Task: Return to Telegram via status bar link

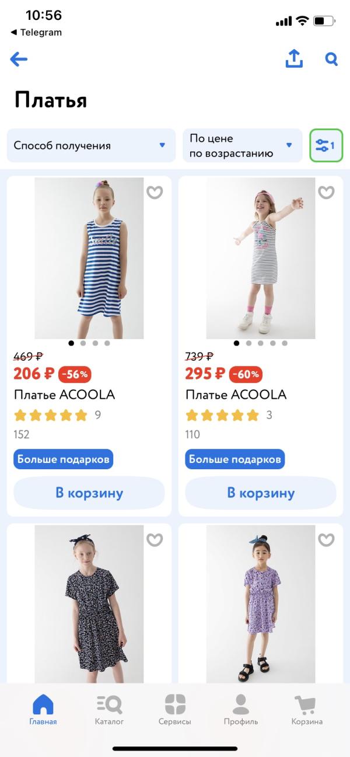Action: [36, 32]
